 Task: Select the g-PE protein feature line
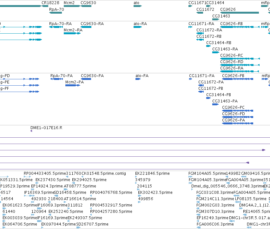[x=19, y=85]
